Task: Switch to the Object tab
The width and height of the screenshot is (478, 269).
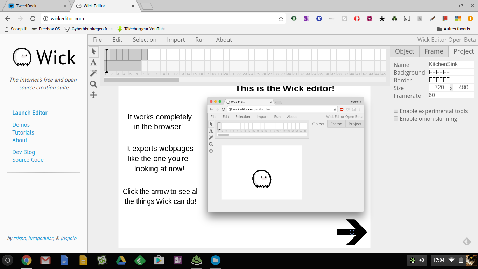Action: tap(405, 51)
